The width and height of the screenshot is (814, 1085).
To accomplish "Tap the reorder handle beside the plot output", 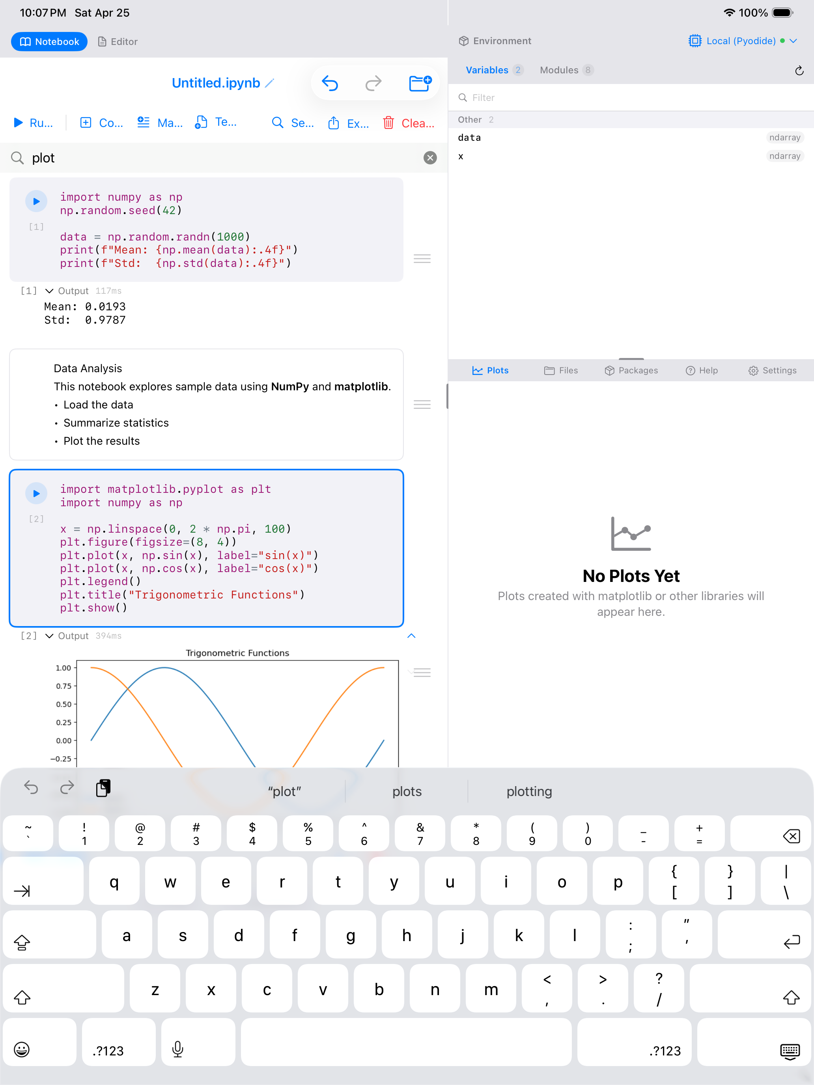I will point(422,673).
